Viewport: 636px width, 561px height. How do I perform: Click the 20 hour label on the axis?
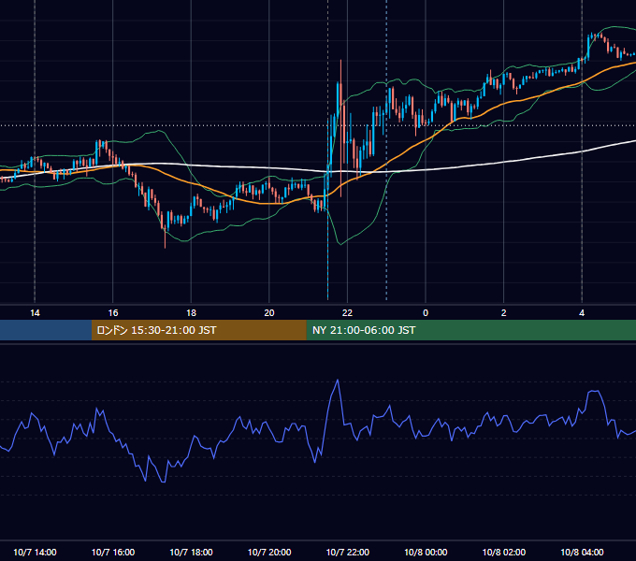click(269, 313)
